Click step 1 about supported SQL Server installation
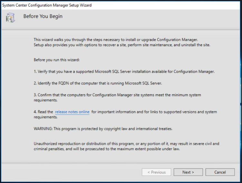242x183 pixels. tap(124, 72)
